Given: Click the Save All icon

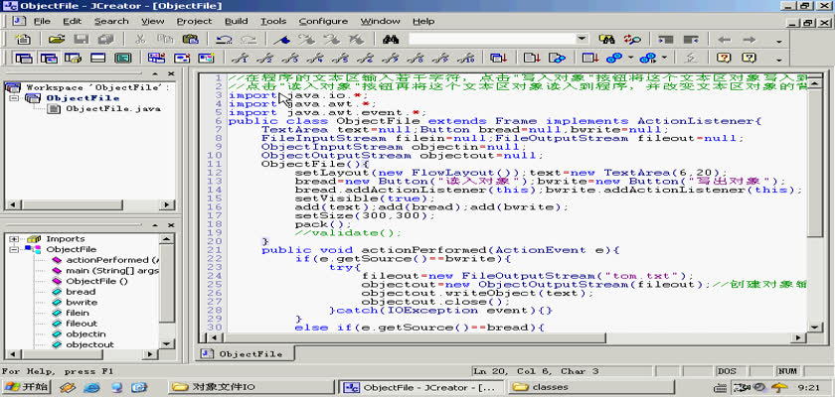Looking at the screenshot, I should point(106,40).
